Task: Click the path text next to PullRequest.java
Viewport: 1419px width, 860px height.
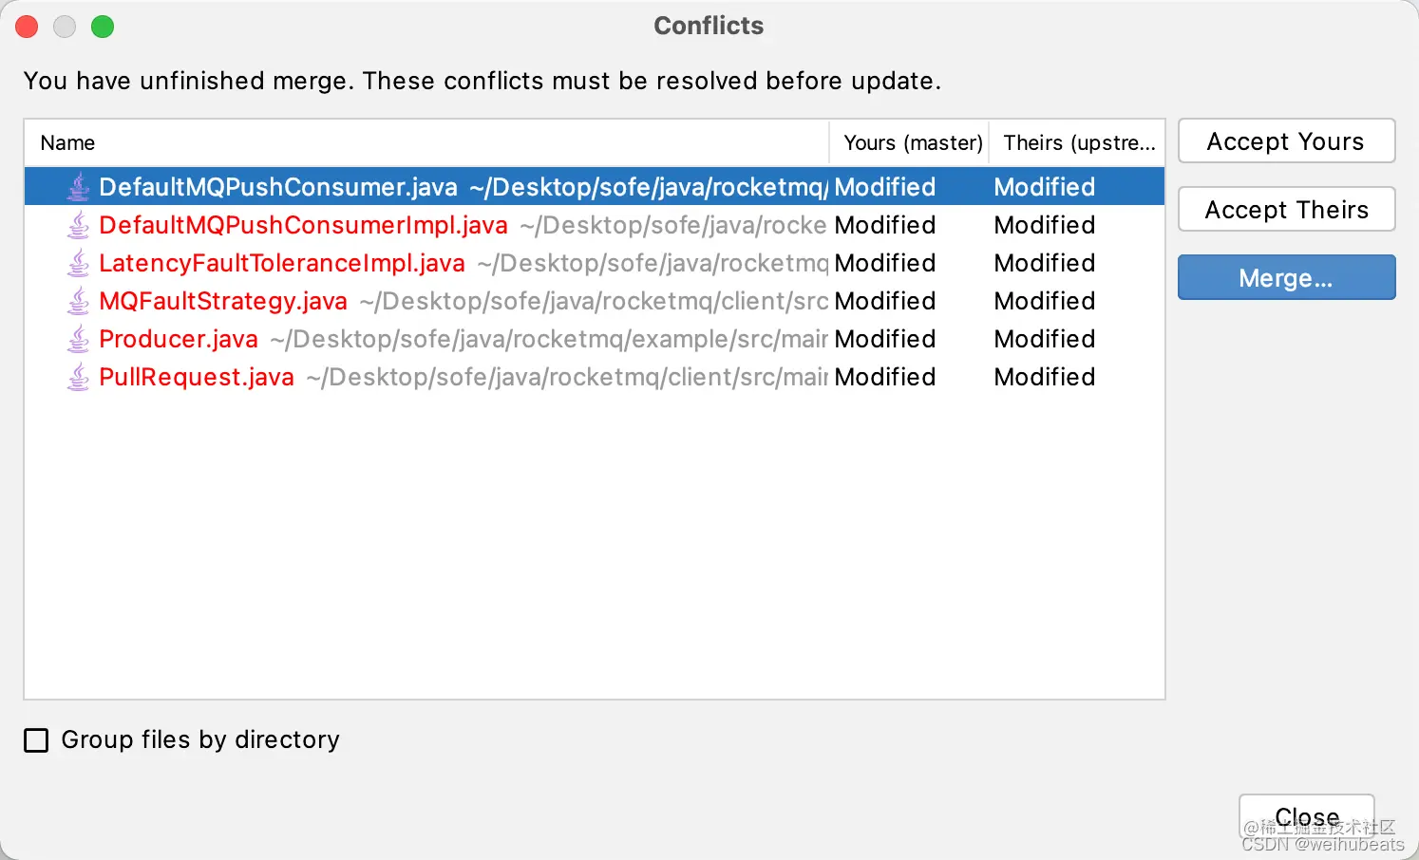Action: 567,377
